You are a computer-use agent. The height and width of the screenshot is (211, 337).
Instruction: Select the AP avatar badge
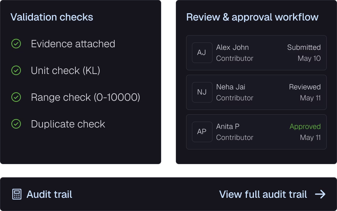(x=202, y=132)
